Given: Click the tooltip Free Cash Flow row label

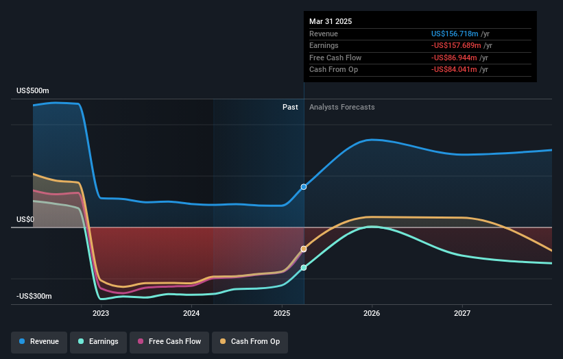Looking at the screenshot, I should pos(335,58).
